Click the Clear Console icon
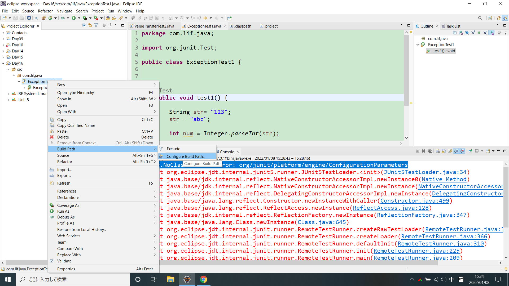 (x=438, y=151)
